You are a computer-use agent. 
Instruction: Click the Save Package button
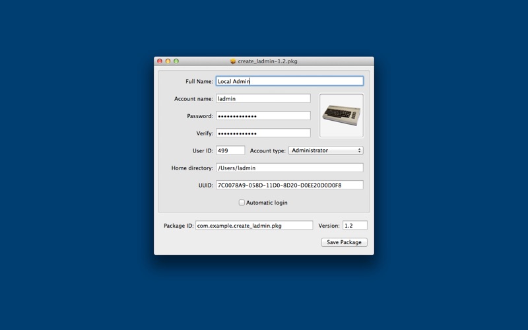pos(344,242)
